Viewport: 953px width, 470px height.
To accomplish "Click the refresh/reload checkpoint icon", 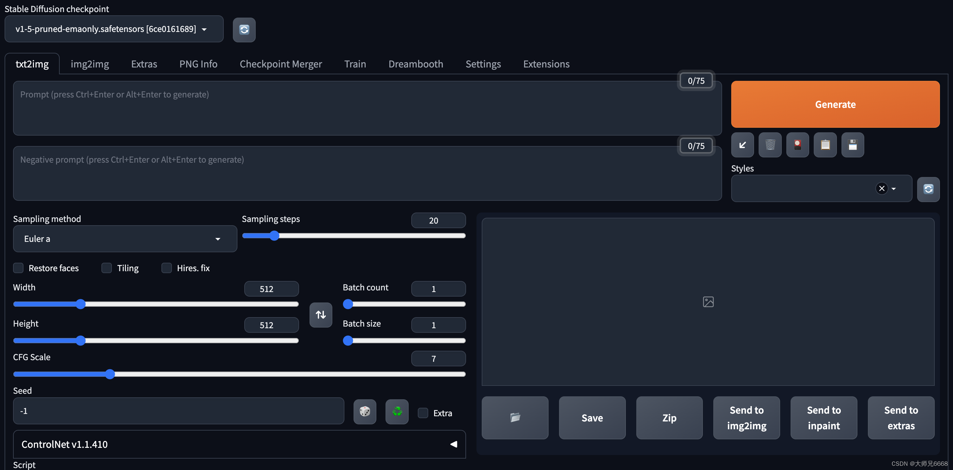I will pos(244,29).
